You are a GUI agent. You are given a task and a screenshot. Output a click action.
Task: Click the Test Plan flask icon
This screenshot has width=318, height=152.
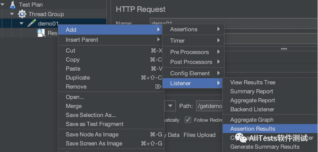13,5
